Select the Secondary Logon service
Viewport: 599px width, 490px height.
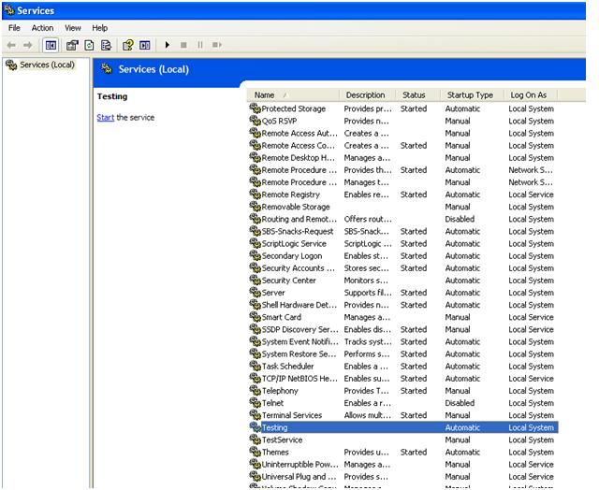(403, 255)
